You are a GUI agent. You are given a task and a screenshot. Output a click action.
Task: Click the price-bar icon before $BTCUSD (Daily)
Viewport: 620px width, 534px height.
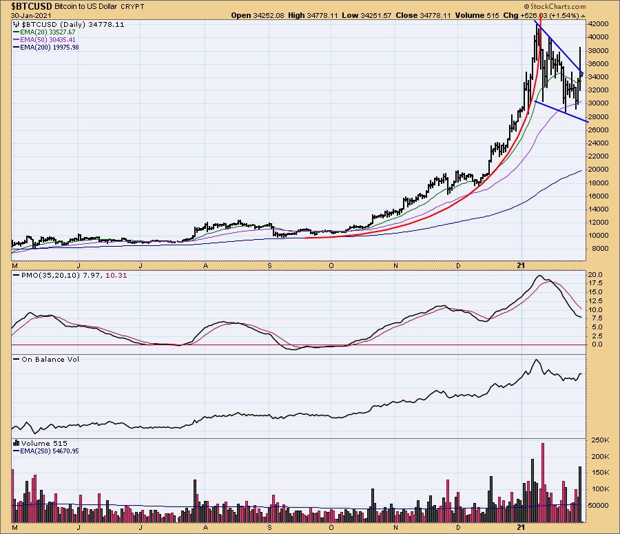pos(16,25)
